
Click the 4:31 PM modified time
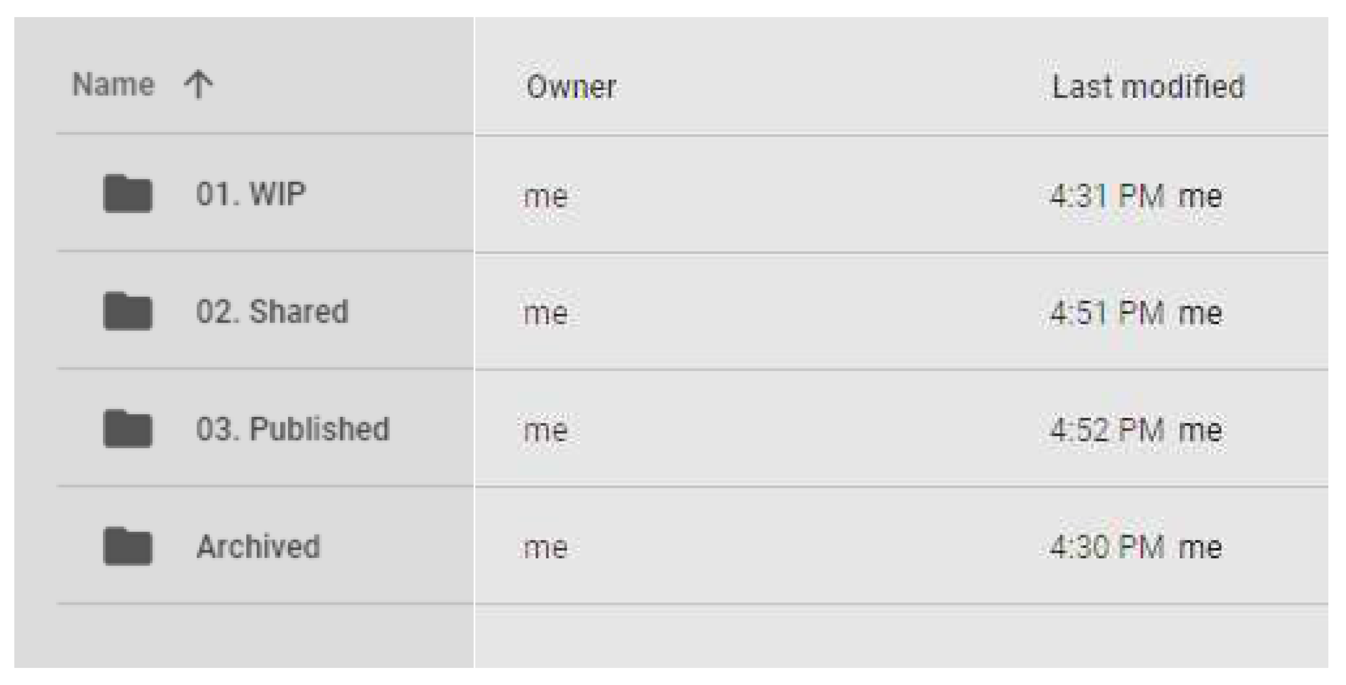(1107, 196)
